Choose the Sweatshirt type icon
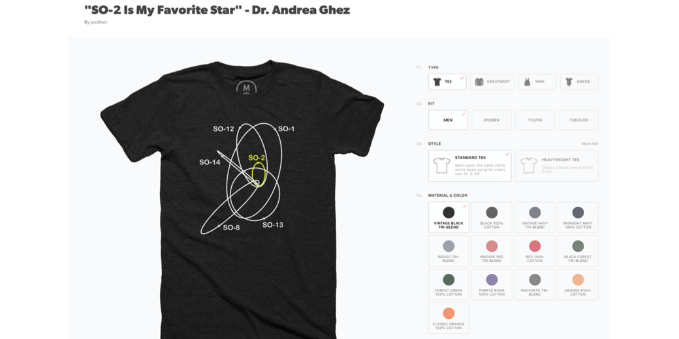 pos(479,81)
